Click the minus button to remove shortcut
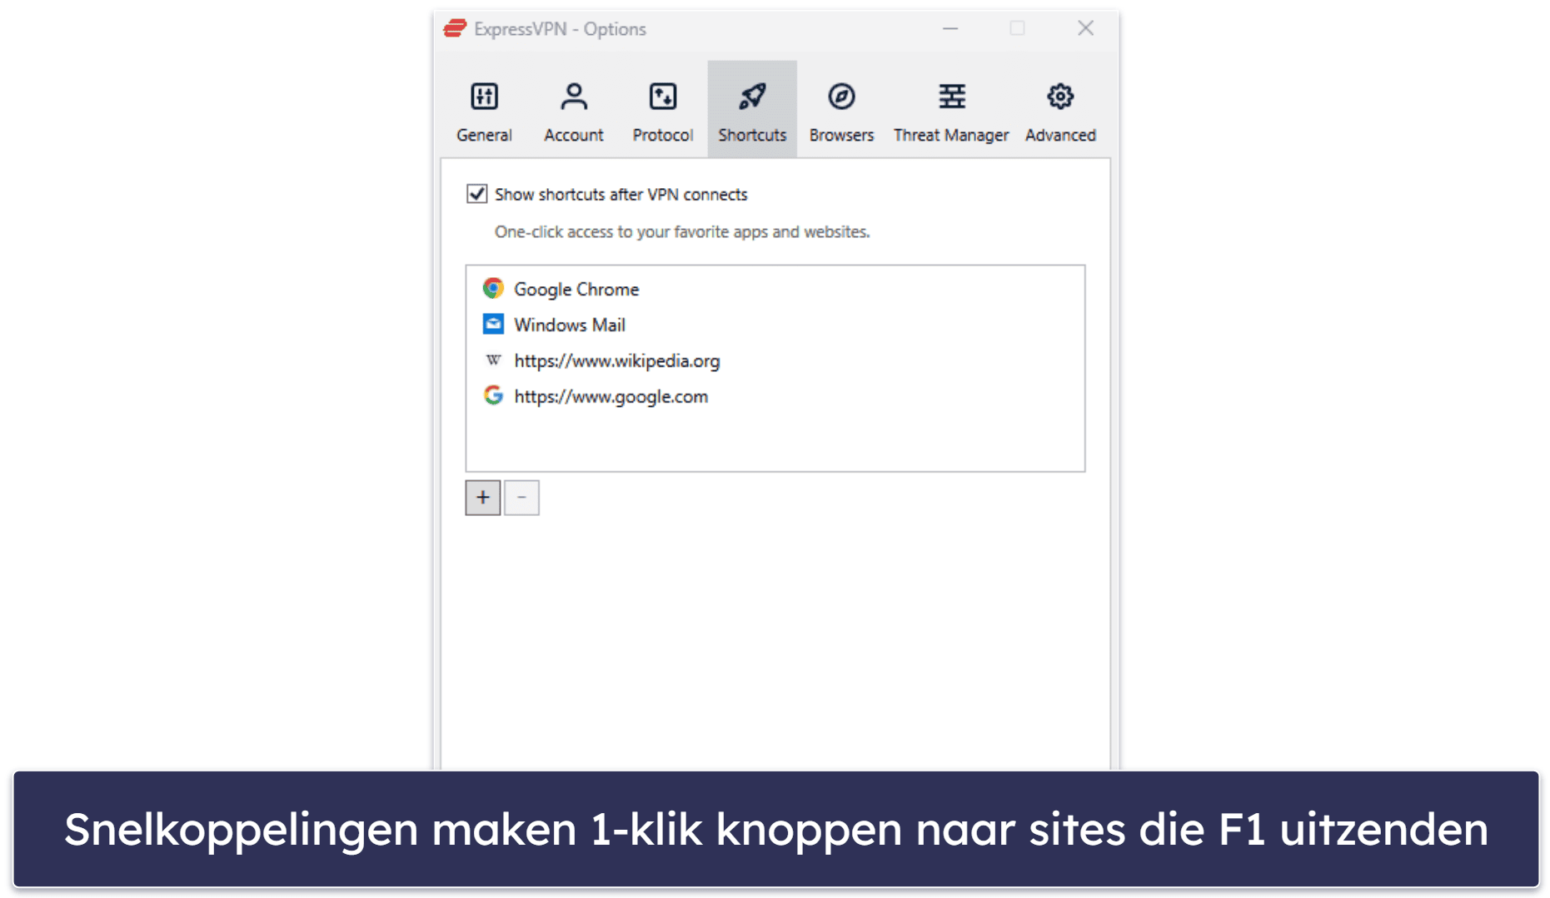Screen dimensions: 1550x898 pyautogui.click(x=521, y=498)
